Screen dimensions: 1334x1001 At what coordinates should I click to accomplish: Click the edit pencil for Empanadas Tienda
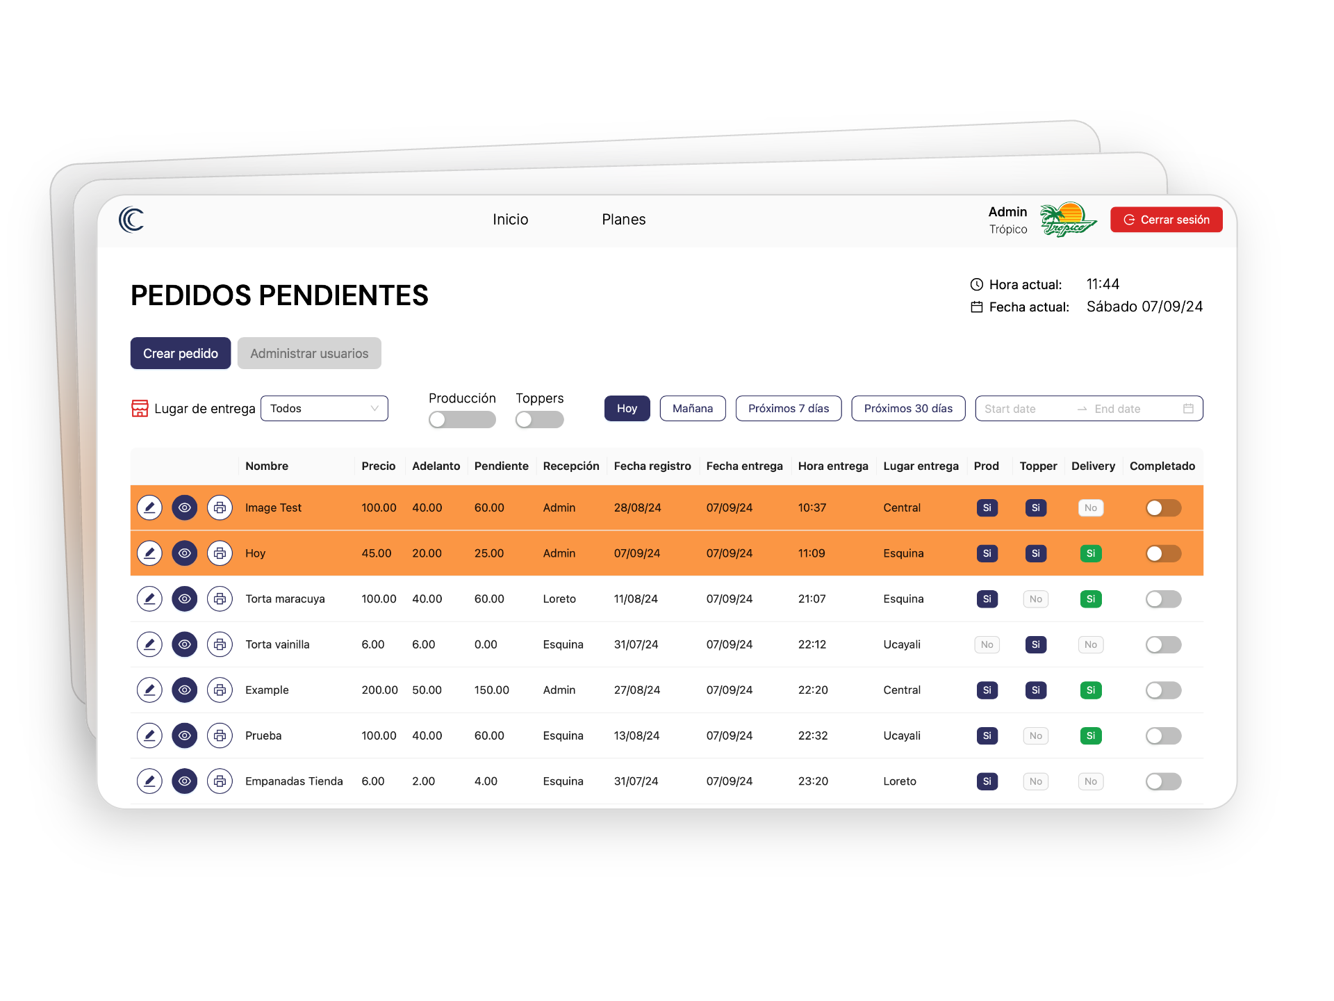[x=149, y=781]
